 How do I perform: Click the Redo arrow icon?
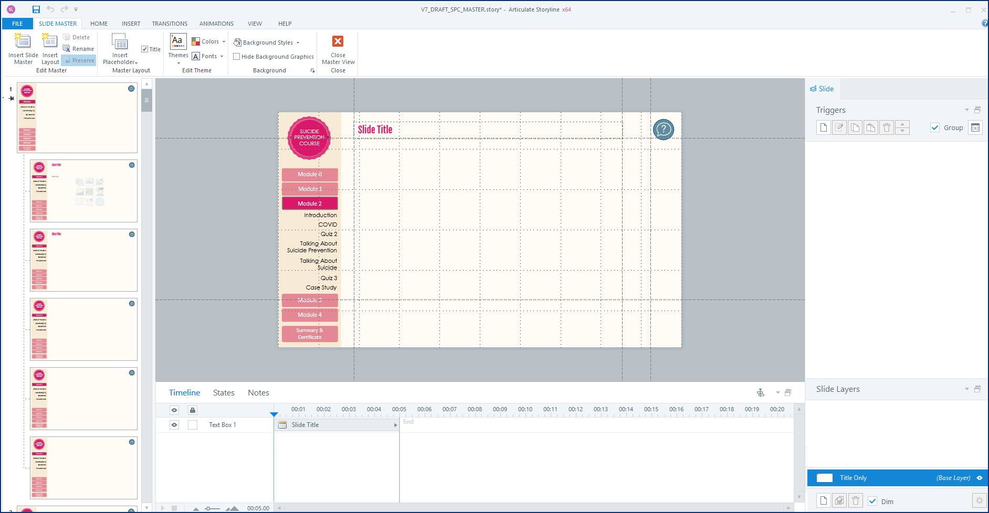click(x=64, y=9)
